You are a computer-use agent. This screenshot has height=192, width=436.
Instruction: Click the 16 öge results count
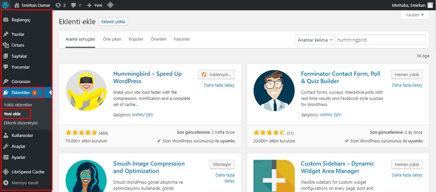423,56
